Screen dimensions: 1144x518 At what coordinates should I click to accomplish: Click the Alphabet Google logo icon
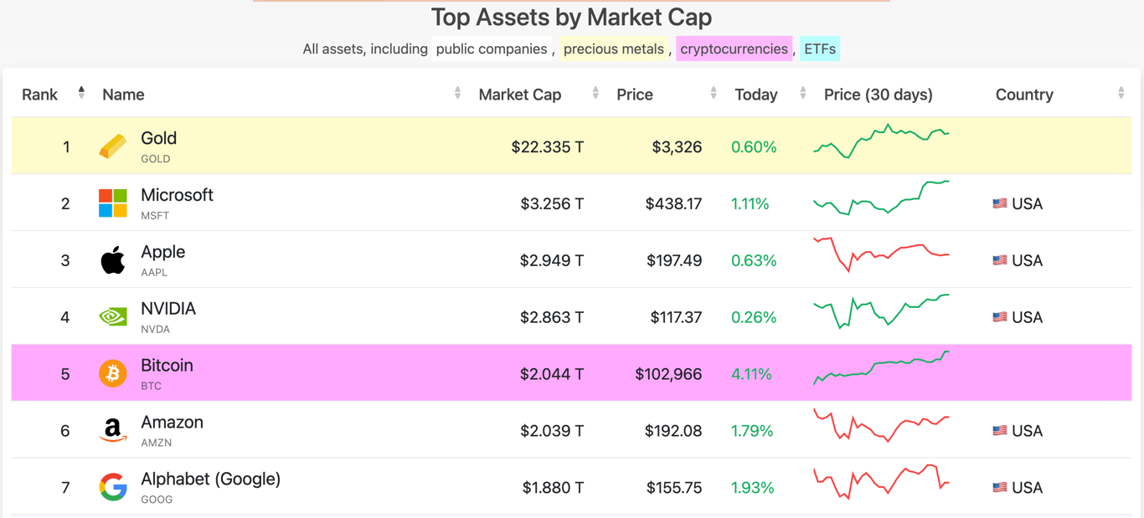(x=113, y=487)
